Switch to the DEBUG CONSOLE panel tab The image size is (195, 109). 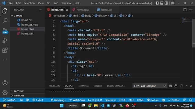(x=116, y=86)
